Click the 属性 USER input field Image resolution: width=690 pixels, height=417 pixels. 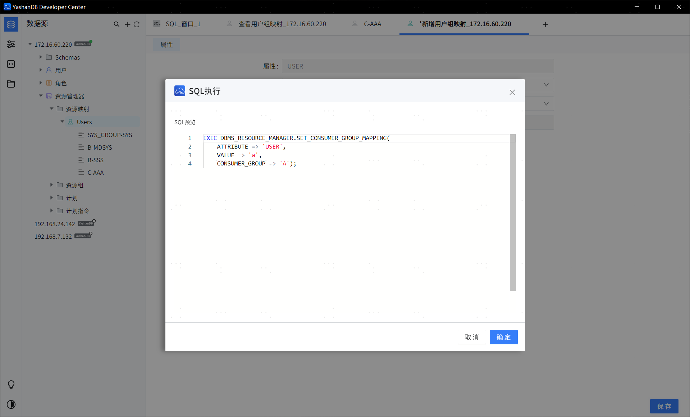[418, 66]
